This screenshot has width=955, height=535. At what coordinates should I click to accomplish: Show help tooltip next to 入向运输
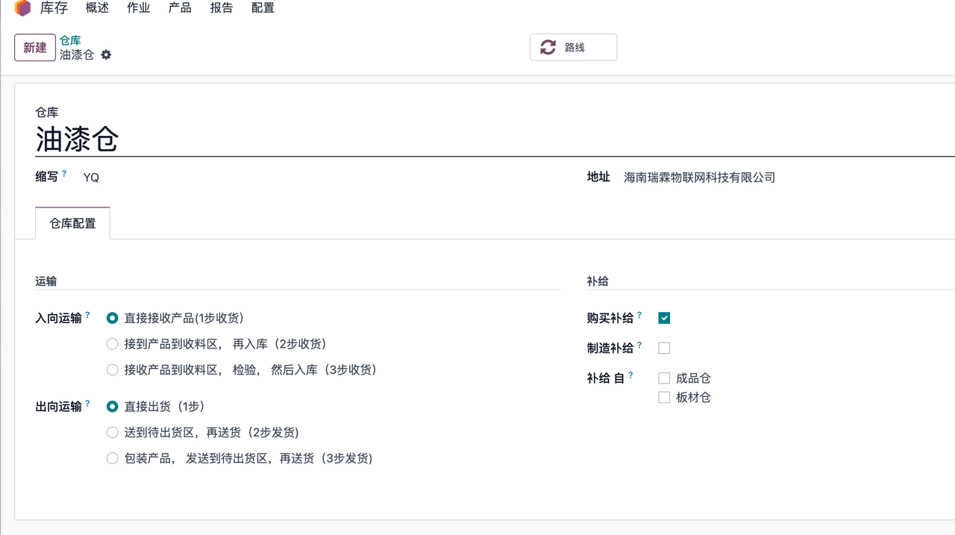87,315
